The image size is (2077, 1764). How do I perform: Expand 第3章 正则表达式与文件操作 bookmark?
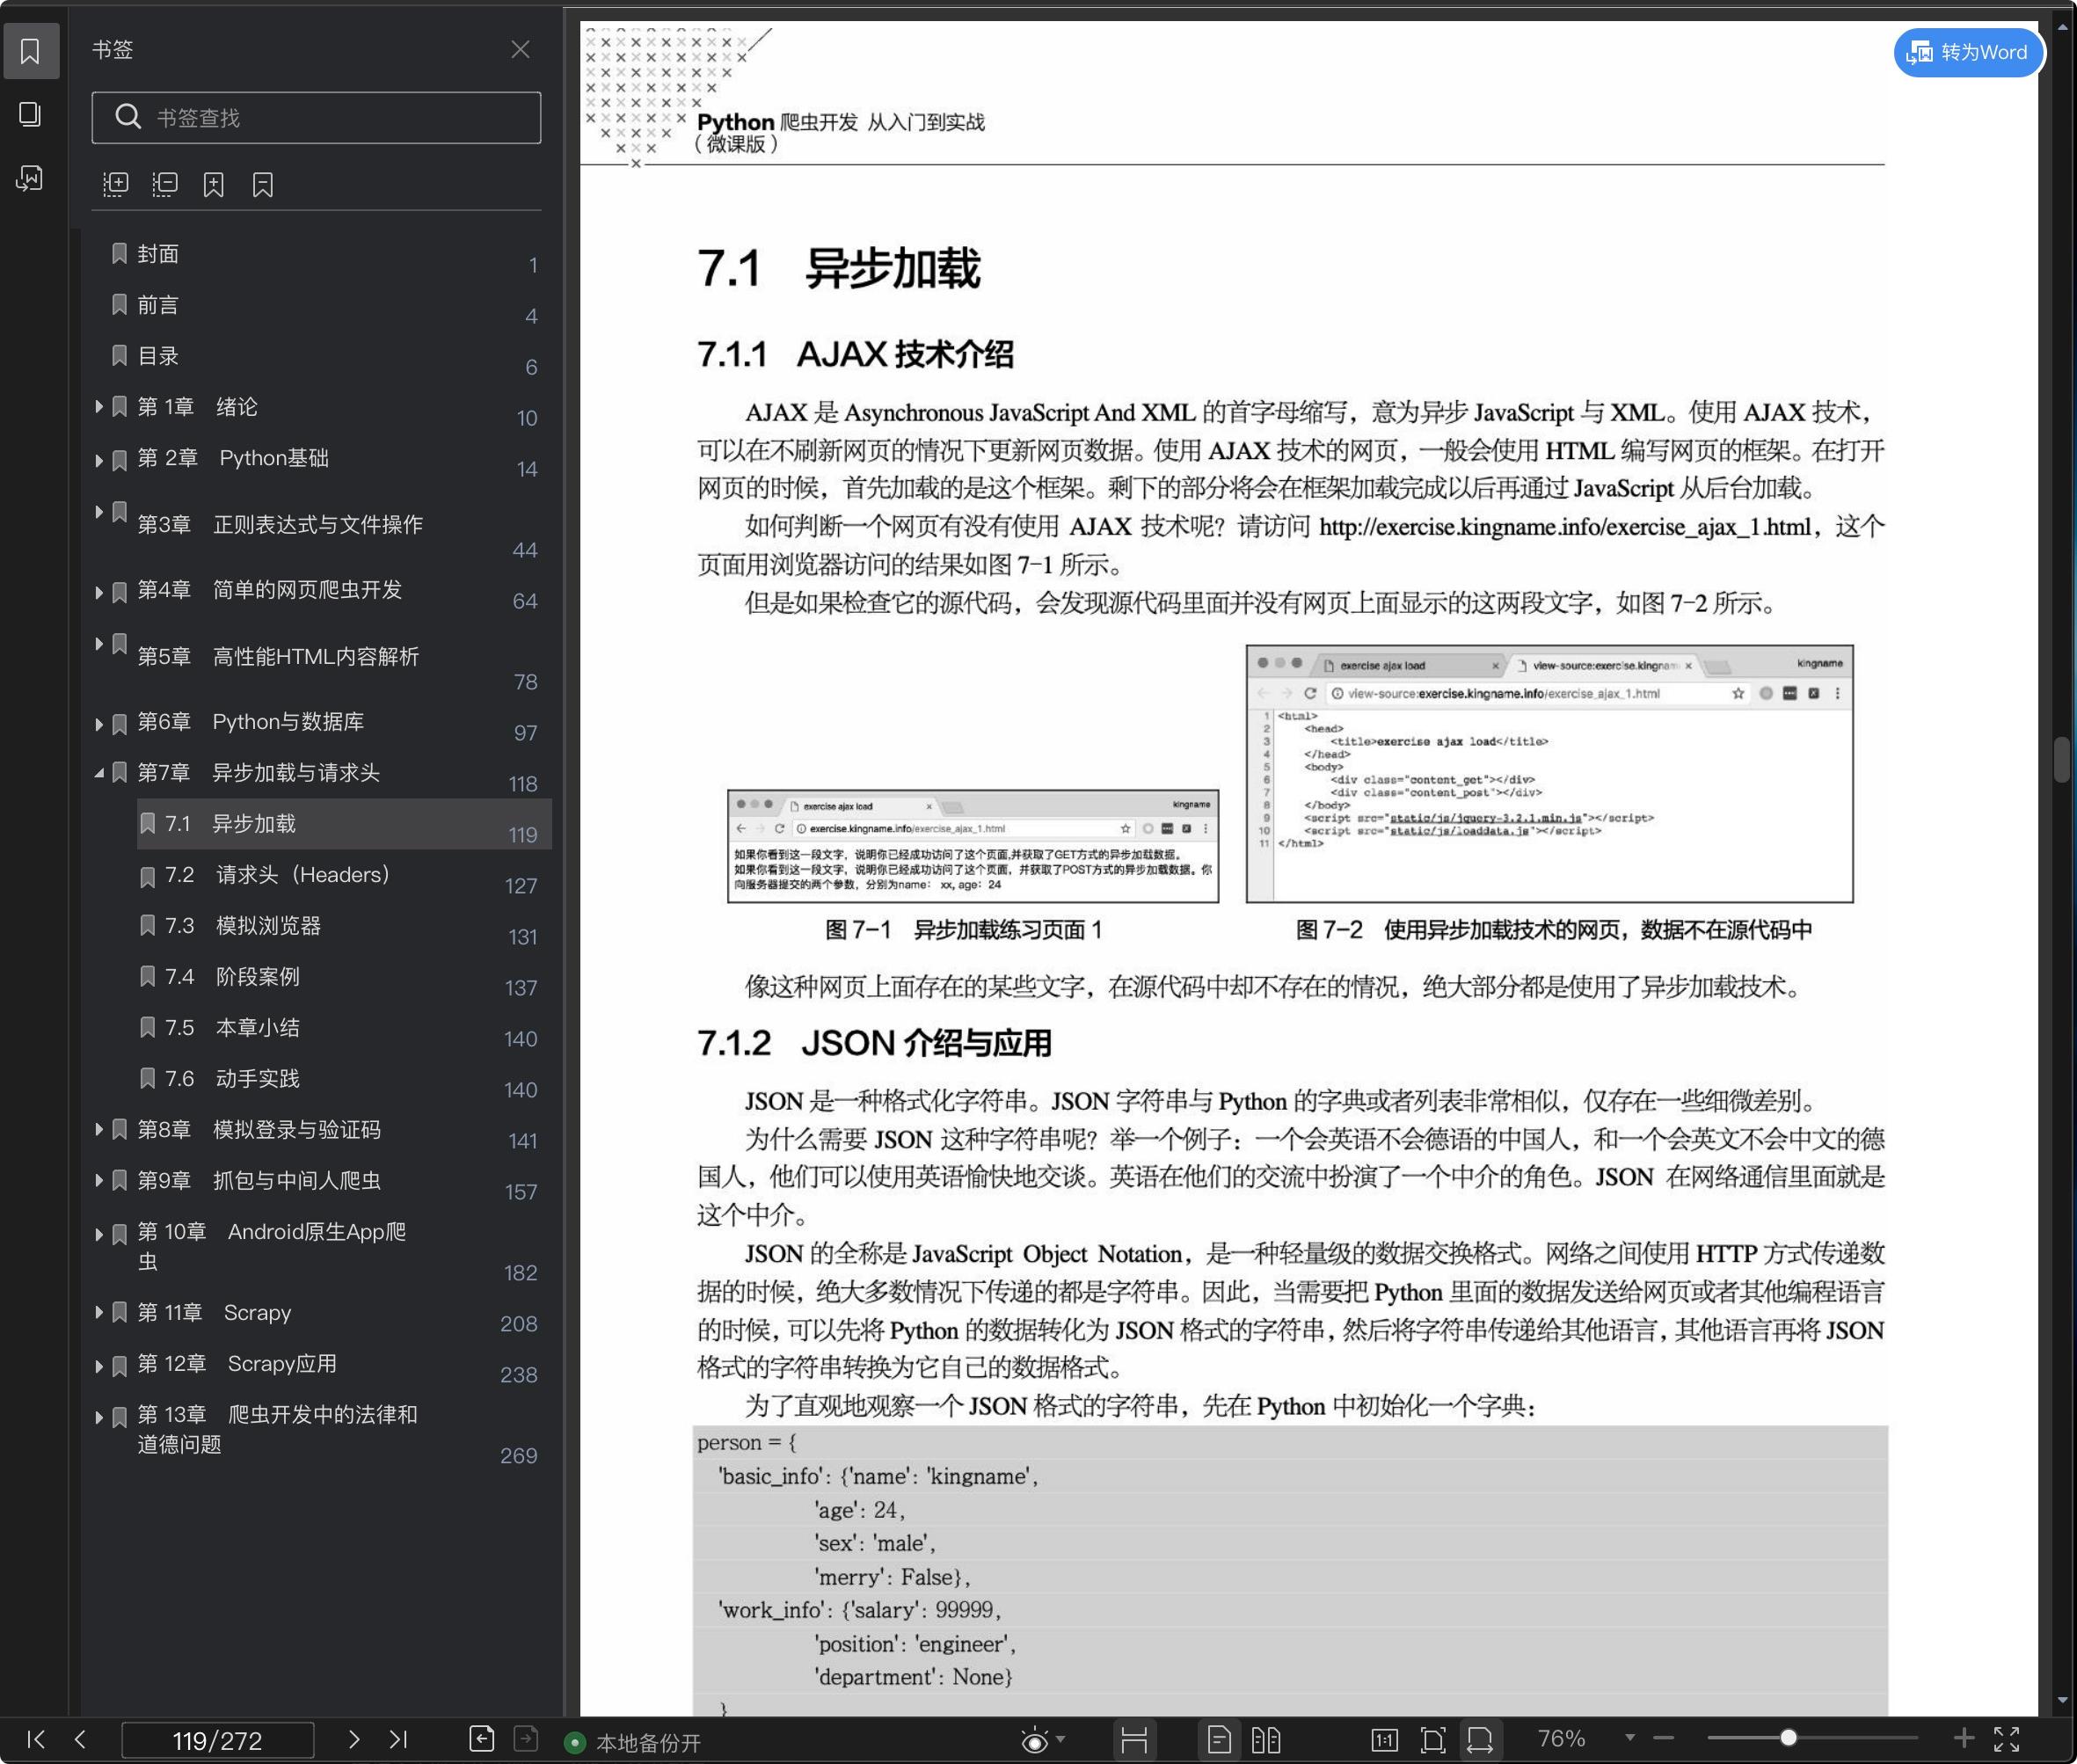tap(99, 512)
